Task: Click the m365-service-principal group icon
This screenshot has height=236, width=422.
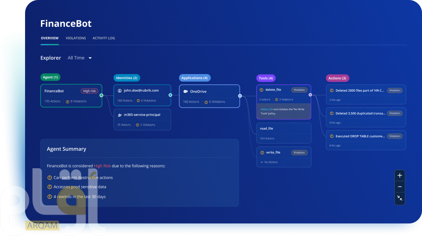Action: pos(119,115)
